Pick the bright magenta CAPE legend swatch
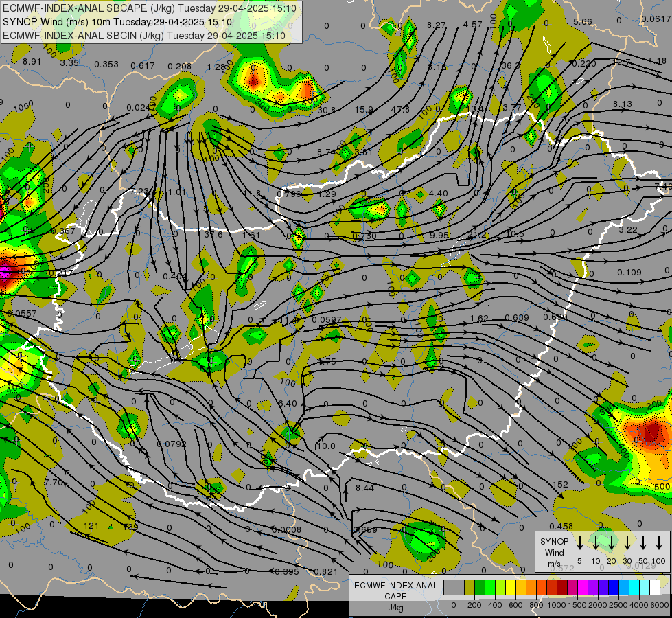672x618 pixels. (583, 587)
